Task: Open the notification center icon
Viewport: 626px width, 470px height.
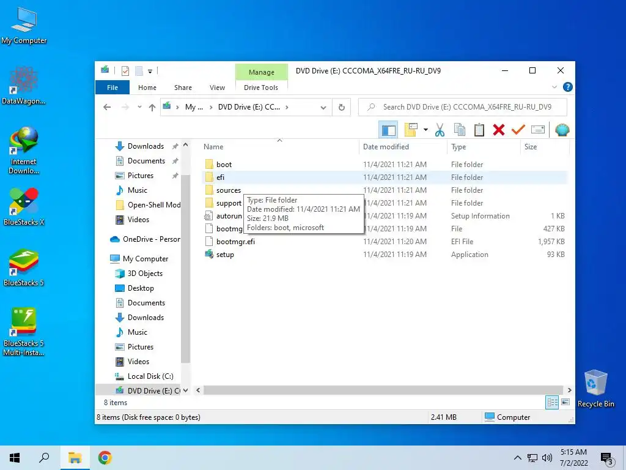Action: (x=606, y=458)
